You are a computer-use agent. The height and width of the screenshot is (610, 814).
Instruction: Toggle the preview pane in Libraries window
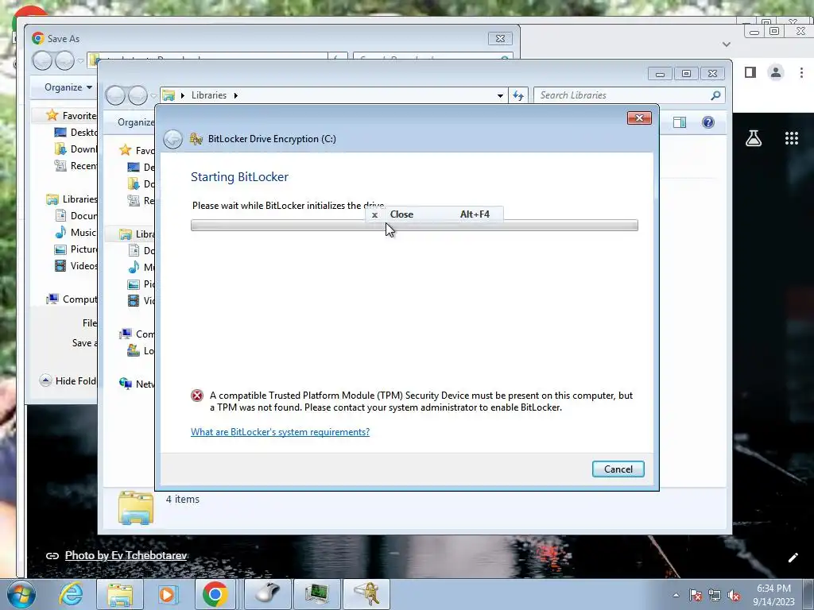pyautogui.click(x=679, y=122)
